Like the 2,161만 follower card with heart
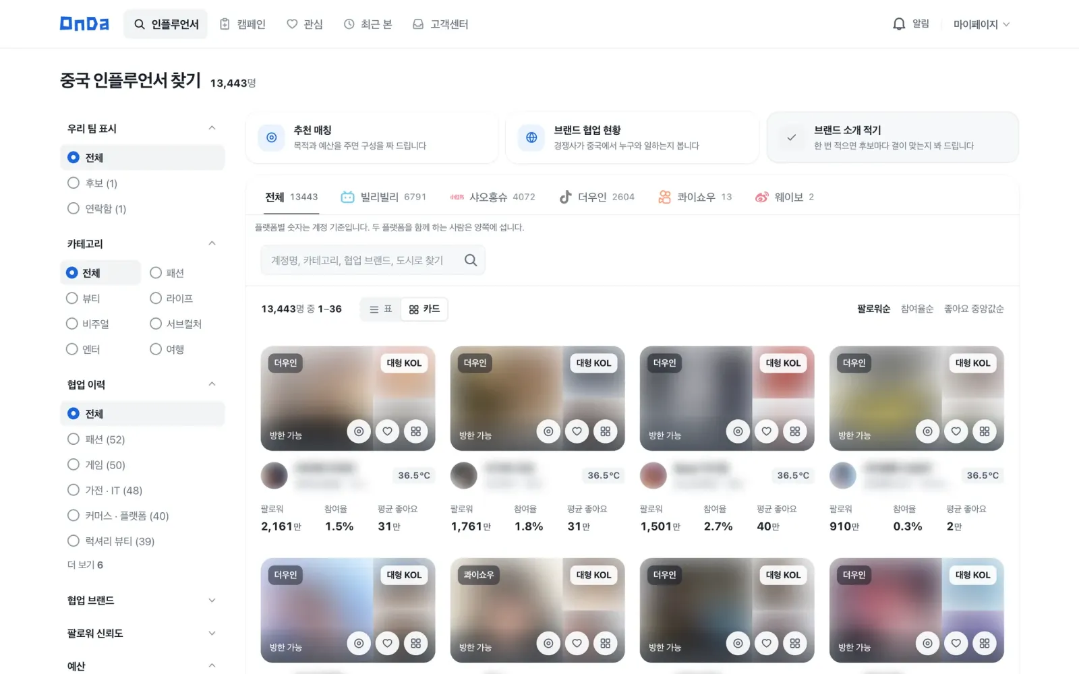1079x674 pixels. [x=387, y=431]
